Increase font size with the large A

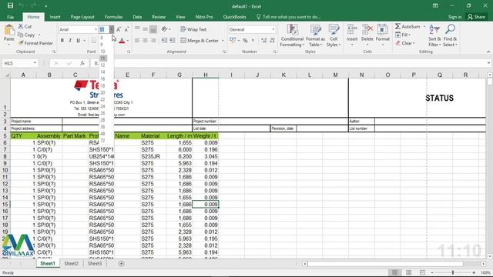pyautogui.click(x=119, y=29)
